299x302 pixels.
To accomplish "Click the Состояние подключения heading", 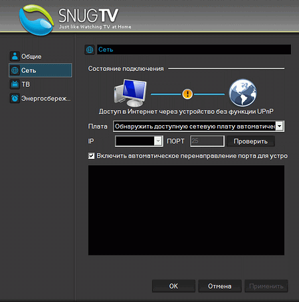I will 126,69.
